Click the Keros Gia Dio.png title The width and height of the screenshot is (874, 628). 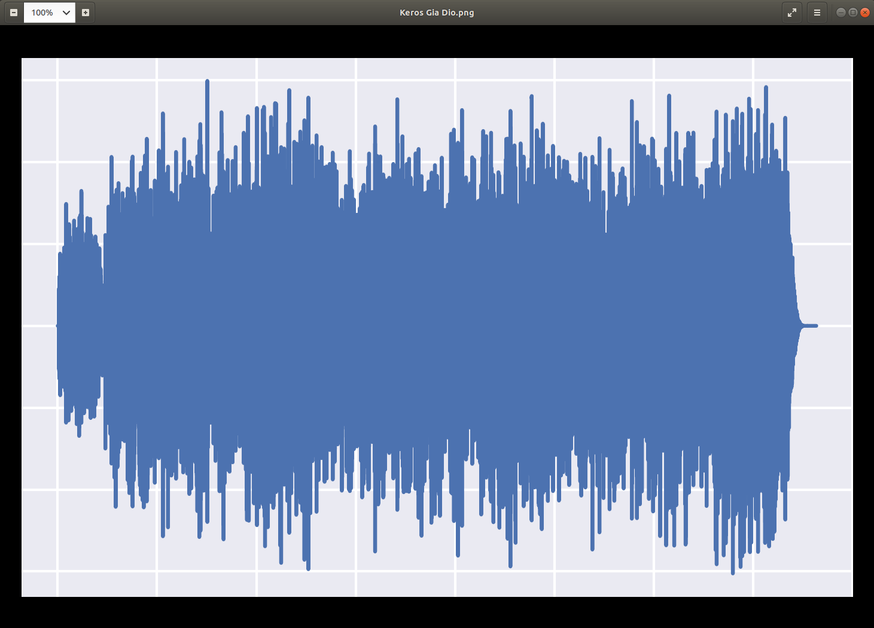pos(437,13)
